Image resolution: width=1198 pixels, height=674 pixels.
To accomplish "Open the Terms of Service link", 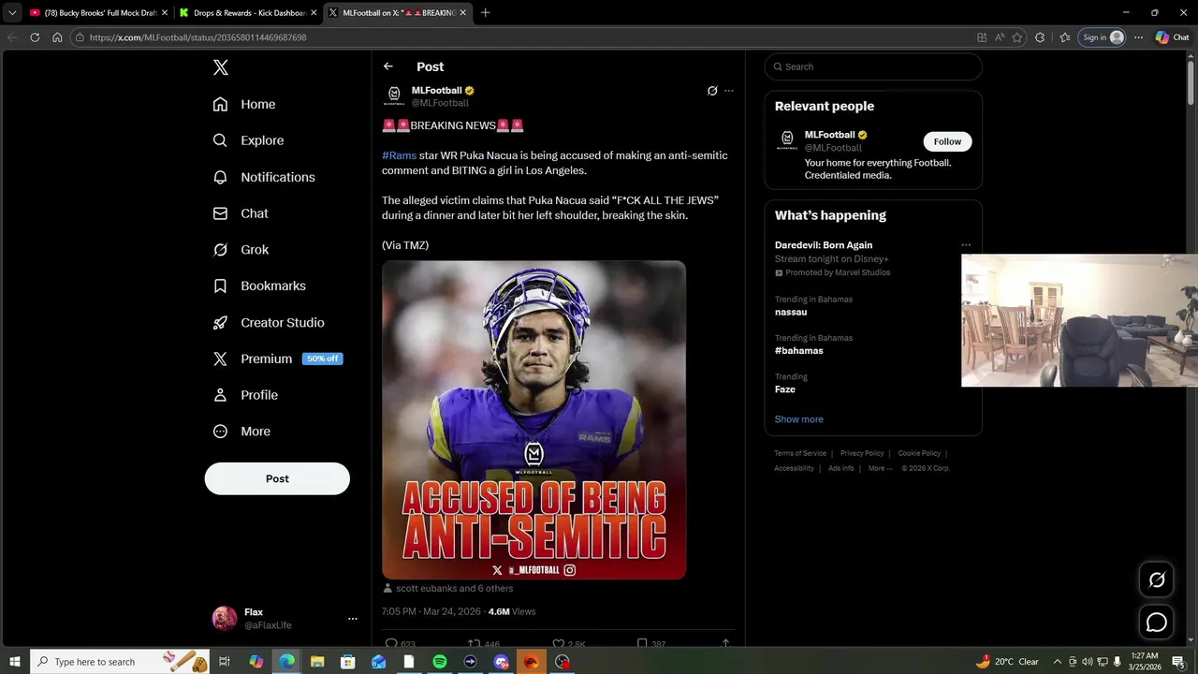I will [800, 453].
